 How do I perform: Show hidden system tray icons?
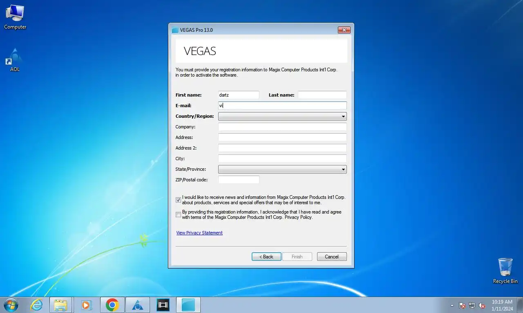[x=452, y=305]
